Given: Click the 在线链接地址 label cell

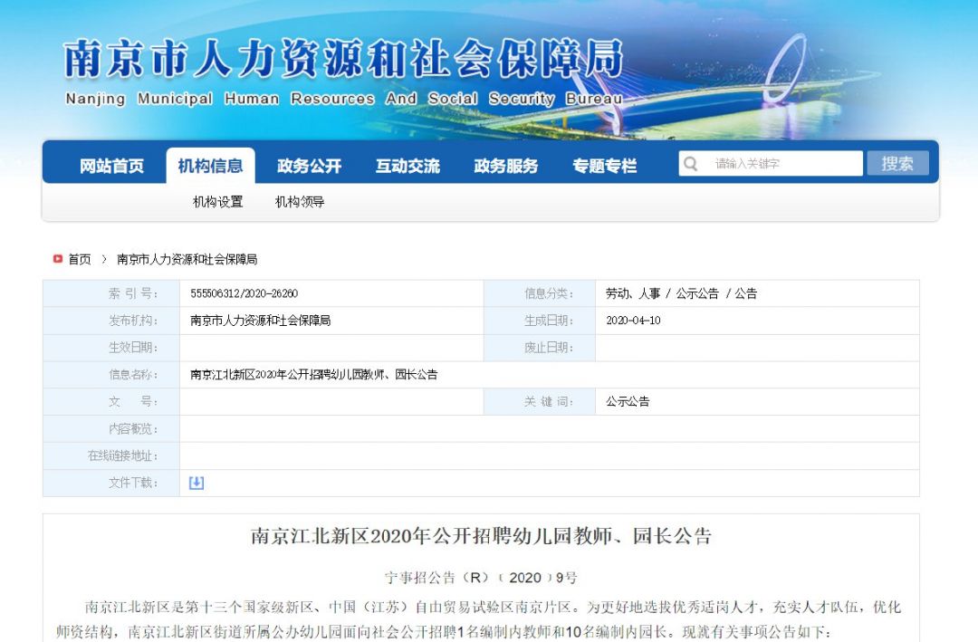Looking at the screenshot, I should (x=111, y=456).
